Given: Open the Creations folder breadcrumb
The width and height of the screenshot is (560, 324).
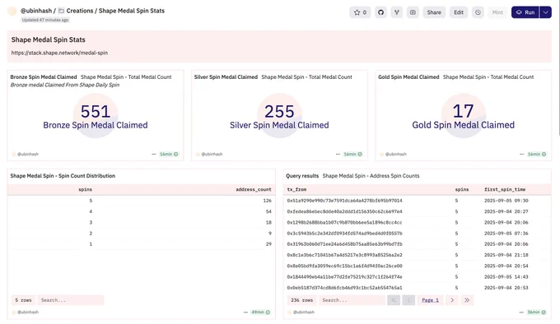Looking at the screenshot, I should [x=80, y=11].
